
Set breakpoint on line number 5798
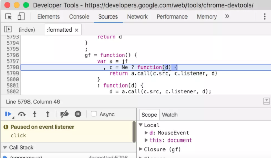tap(13, 67)
